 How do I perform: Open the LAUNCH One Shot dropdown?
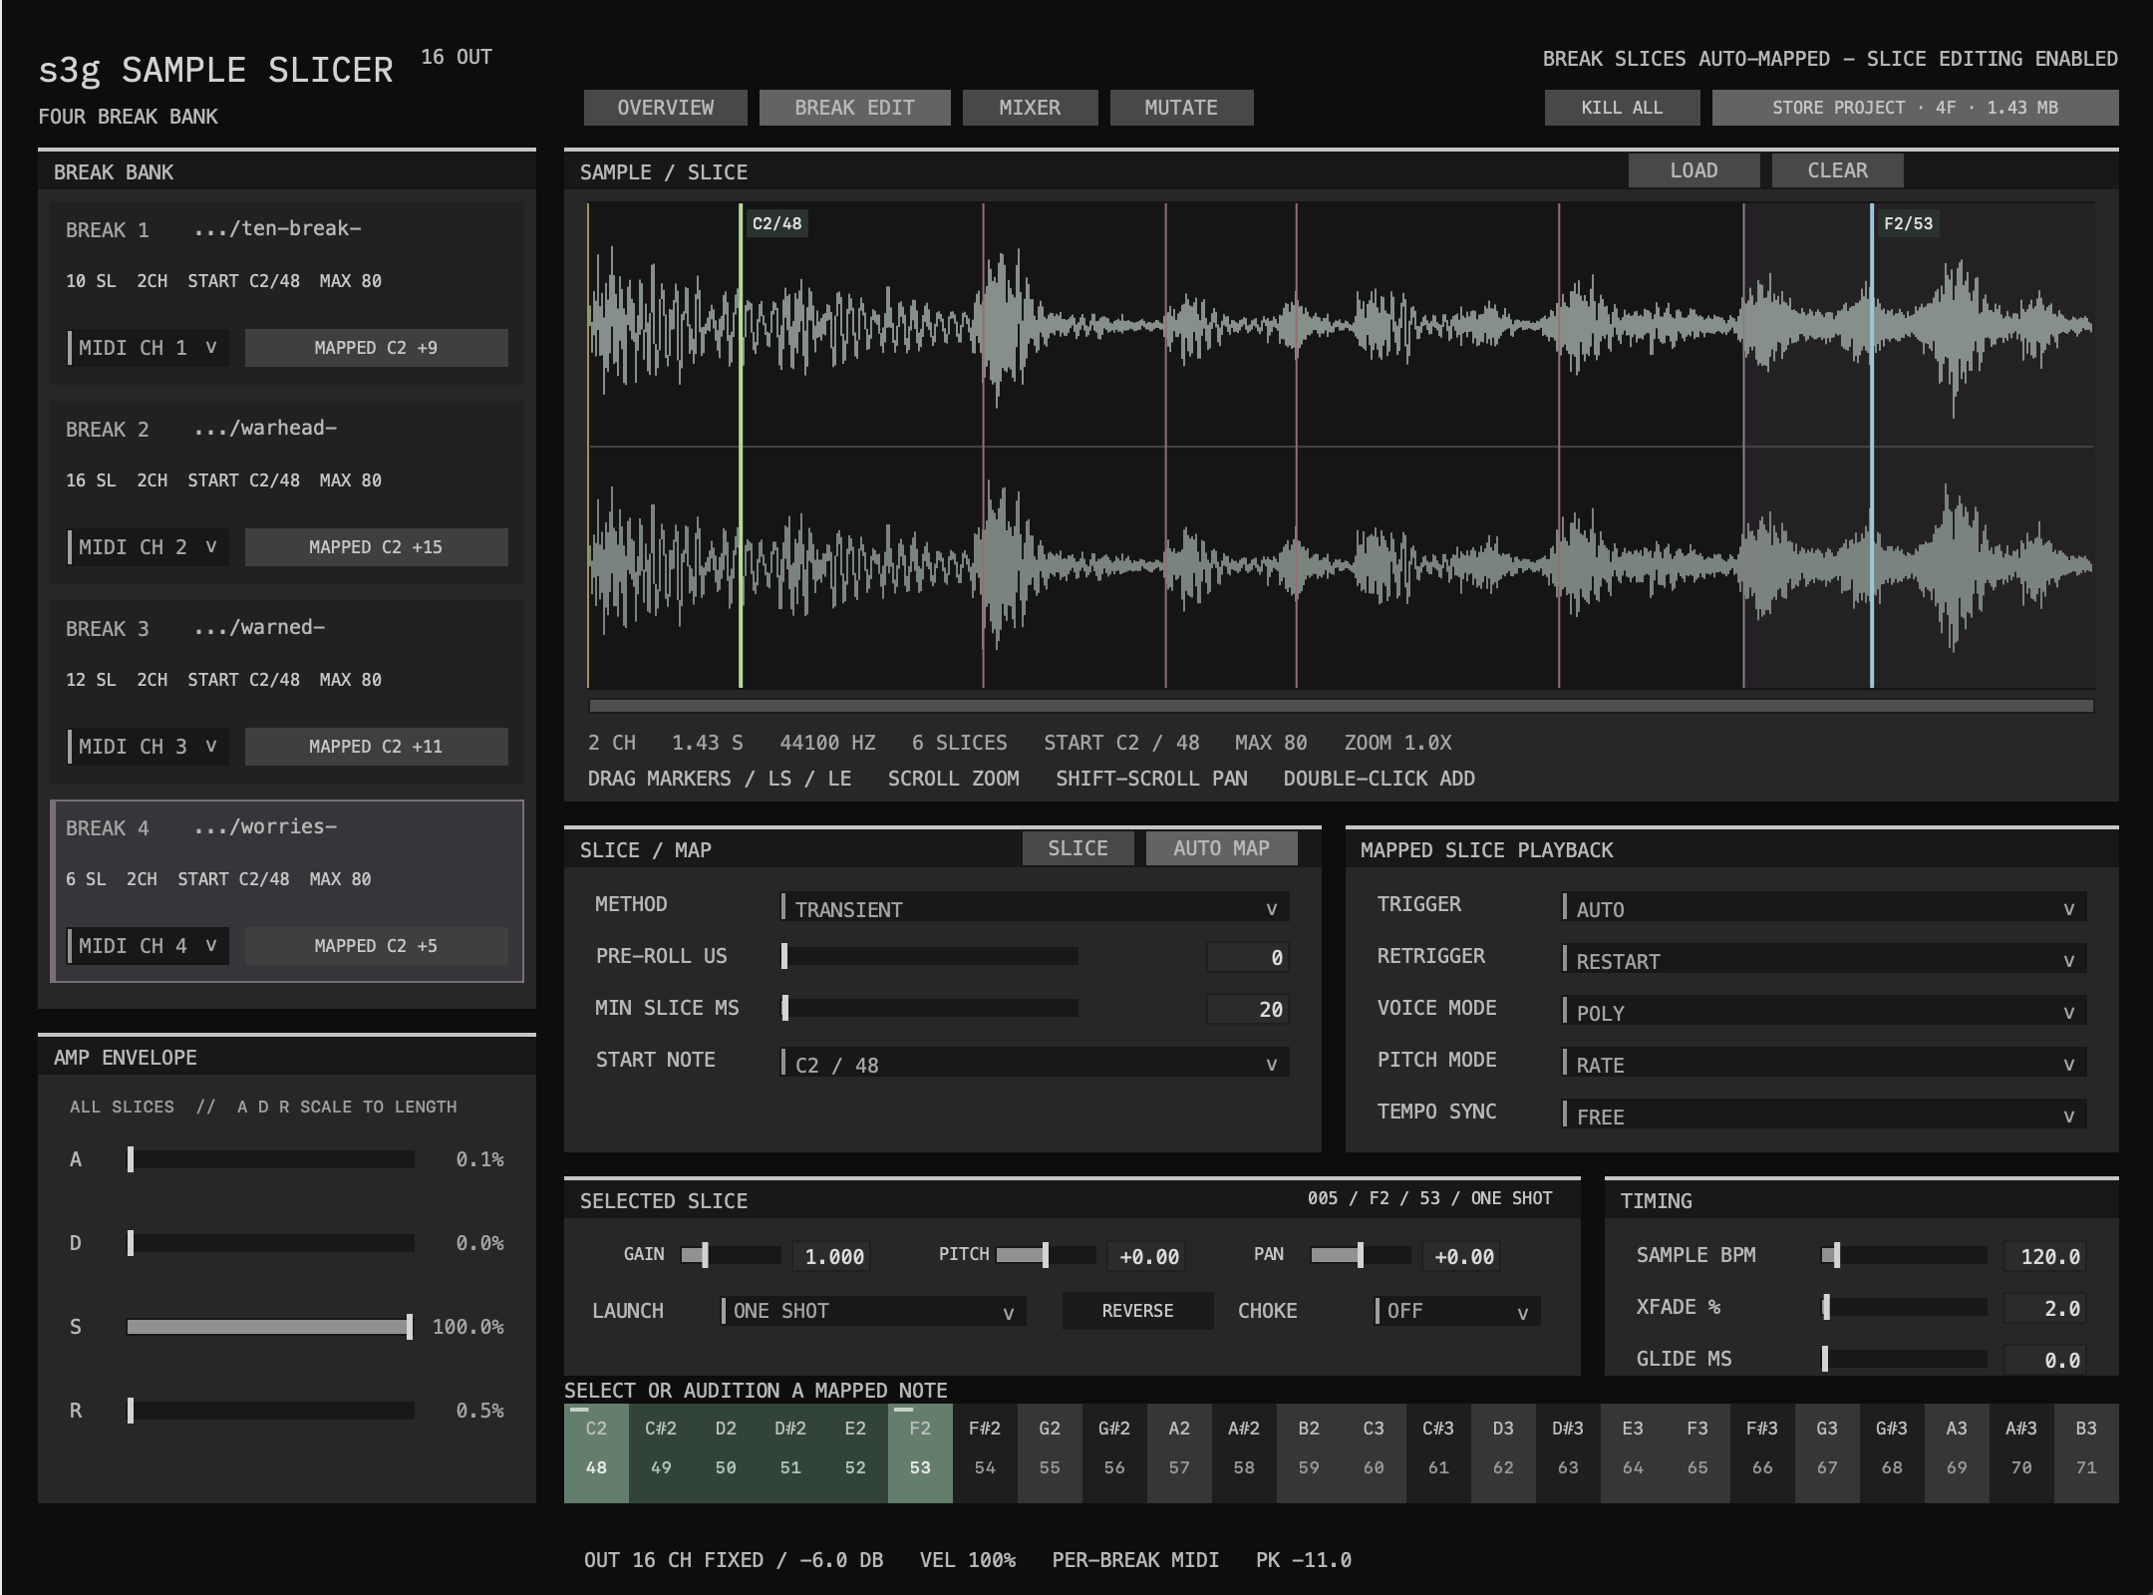tap(873, 1311)
